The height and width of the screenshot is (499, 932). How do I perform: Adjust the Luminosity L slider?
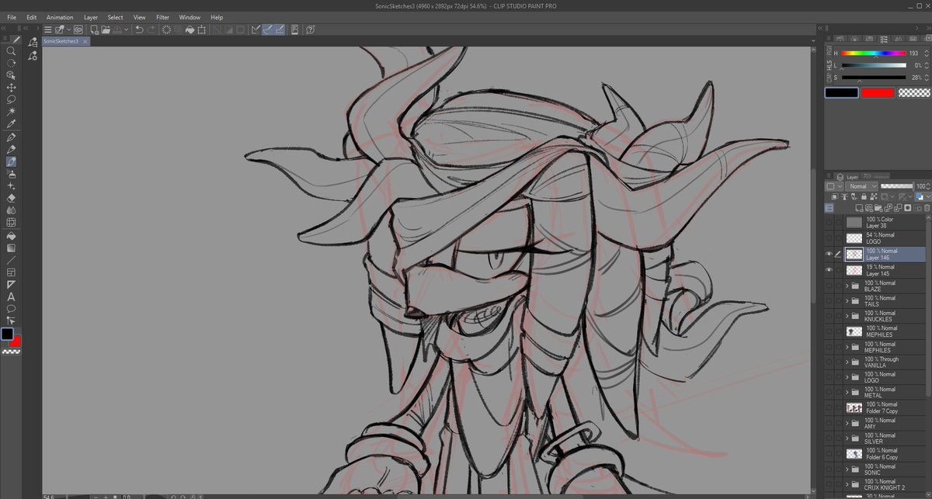point(874,65)
